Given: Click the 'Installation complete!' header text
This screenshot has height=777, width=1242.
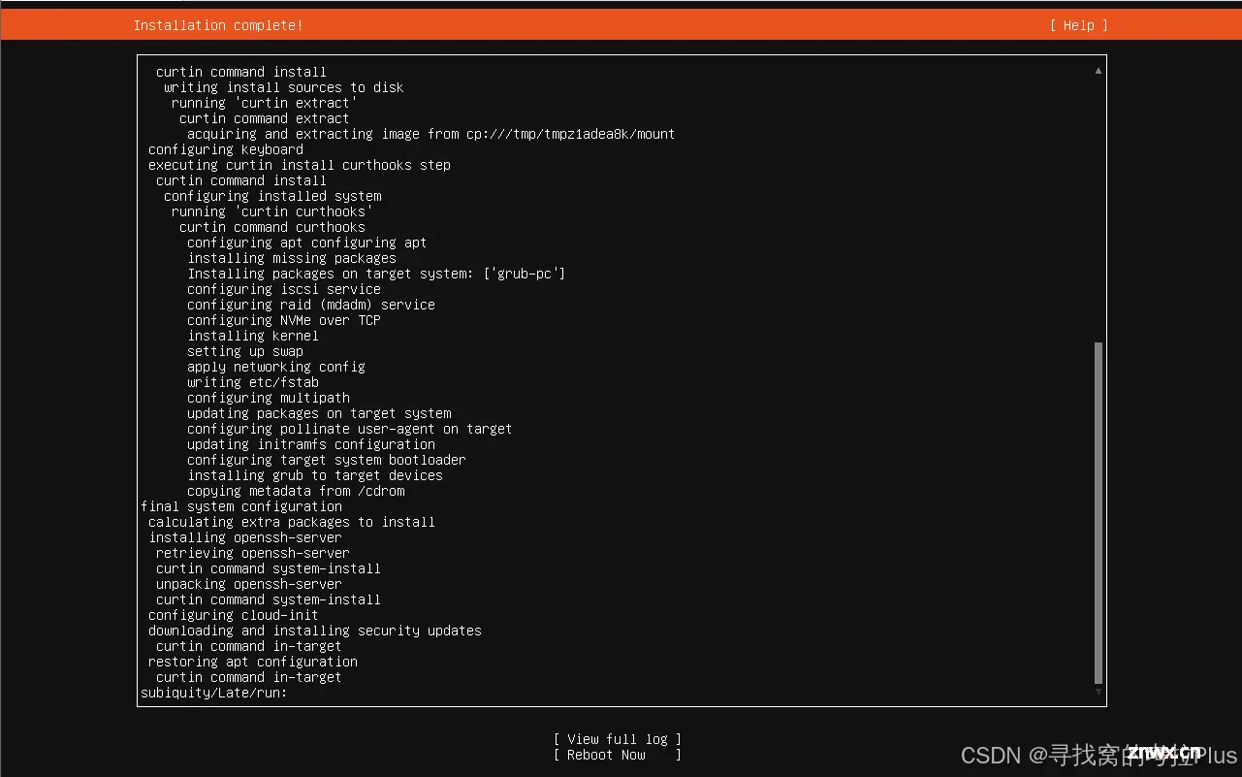Looking at the screenshot, I should pos(218,25).
